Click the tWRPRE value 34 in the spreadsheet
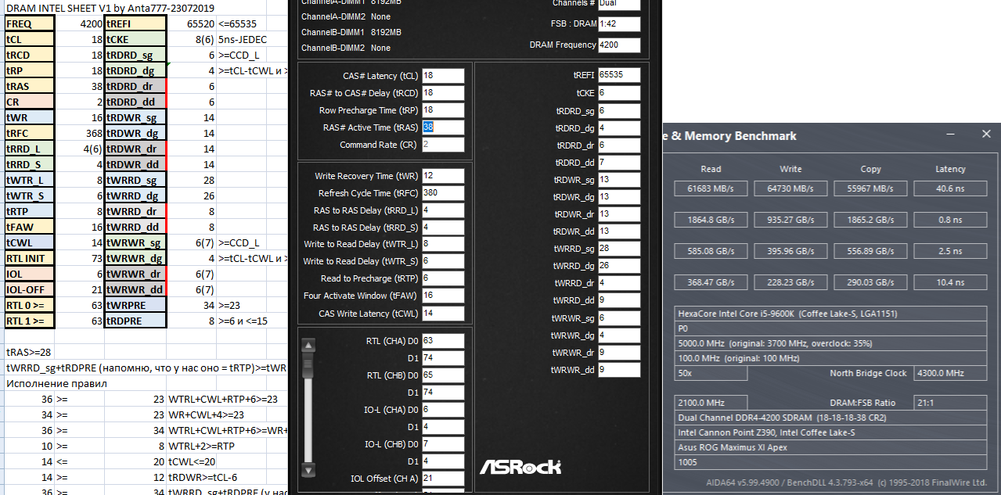Image resolution: width=1001 pixels, height=495 pixels. point(191,306)
